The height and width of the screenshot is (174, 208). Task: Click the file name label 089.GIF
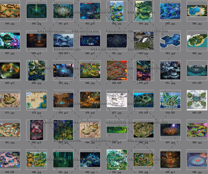(x=10, y=172)
